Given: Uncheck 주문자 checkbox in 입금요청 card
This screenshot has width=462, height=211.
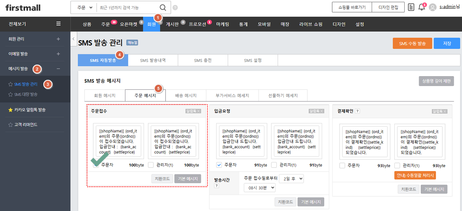Looking at the screenshot, I should 219,165.
